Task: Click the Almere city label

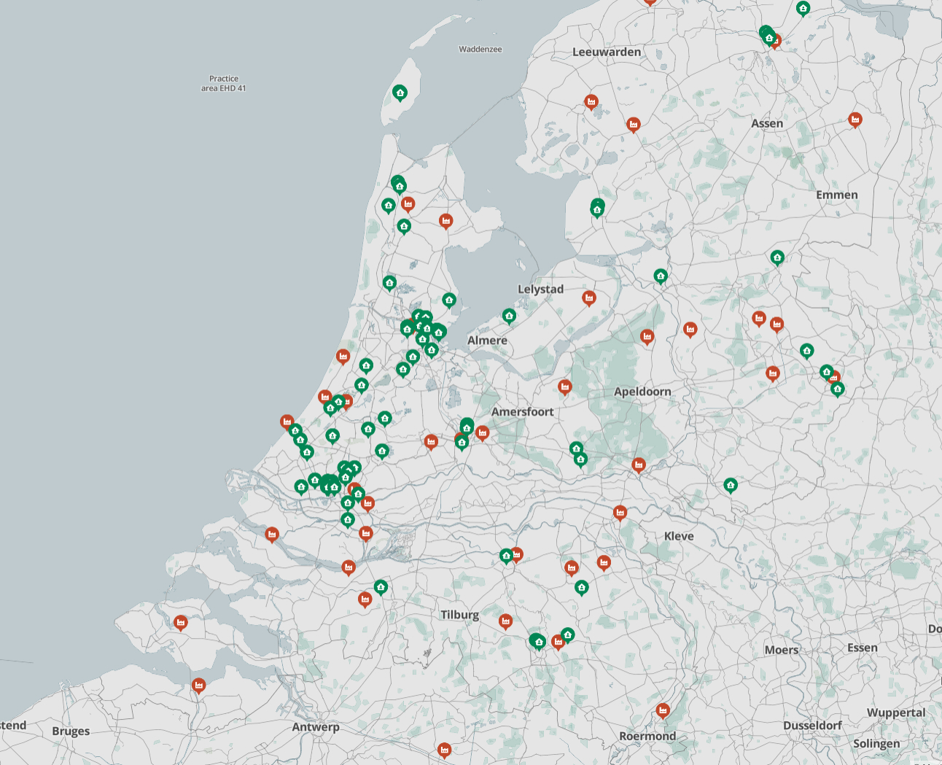Action: coord(487,341)
